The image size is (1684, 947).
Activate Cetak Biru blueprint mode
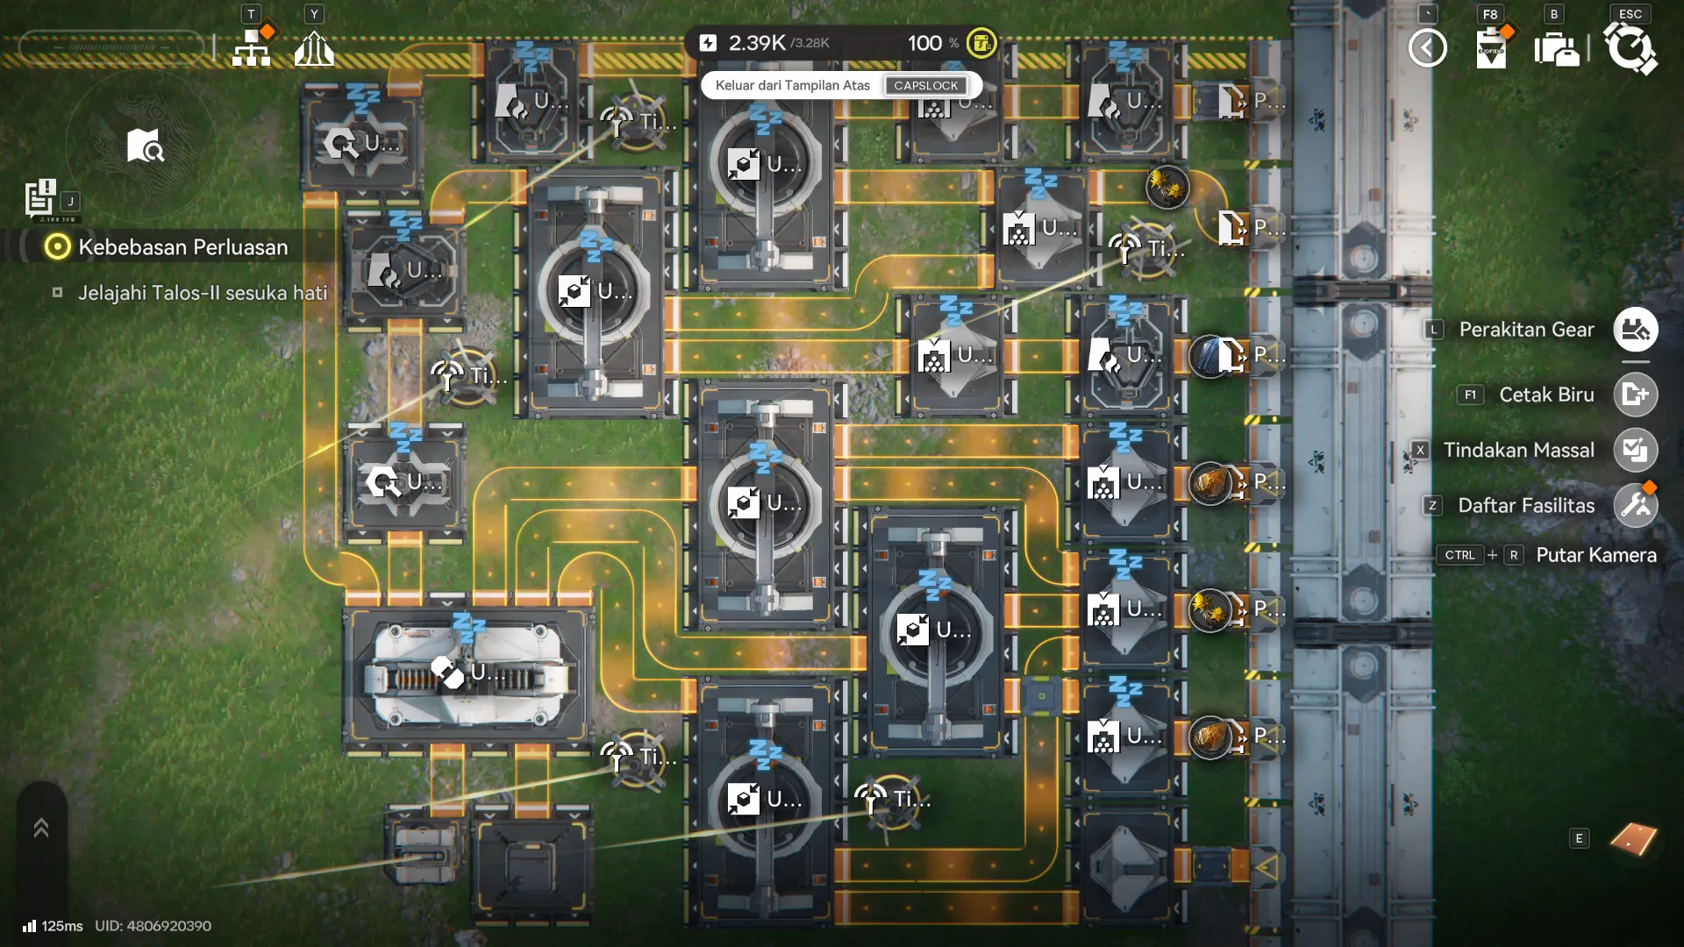point(1635,395)
